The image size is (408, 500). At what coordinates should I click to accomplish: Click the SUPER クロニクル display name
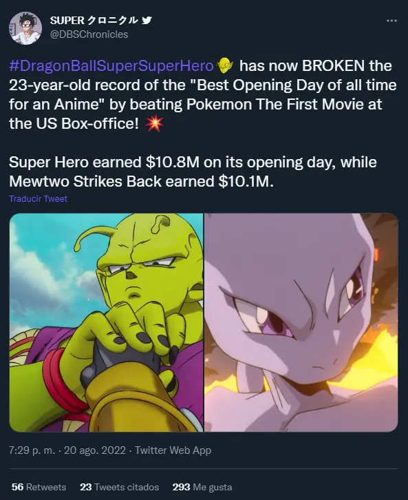(94, 21)
